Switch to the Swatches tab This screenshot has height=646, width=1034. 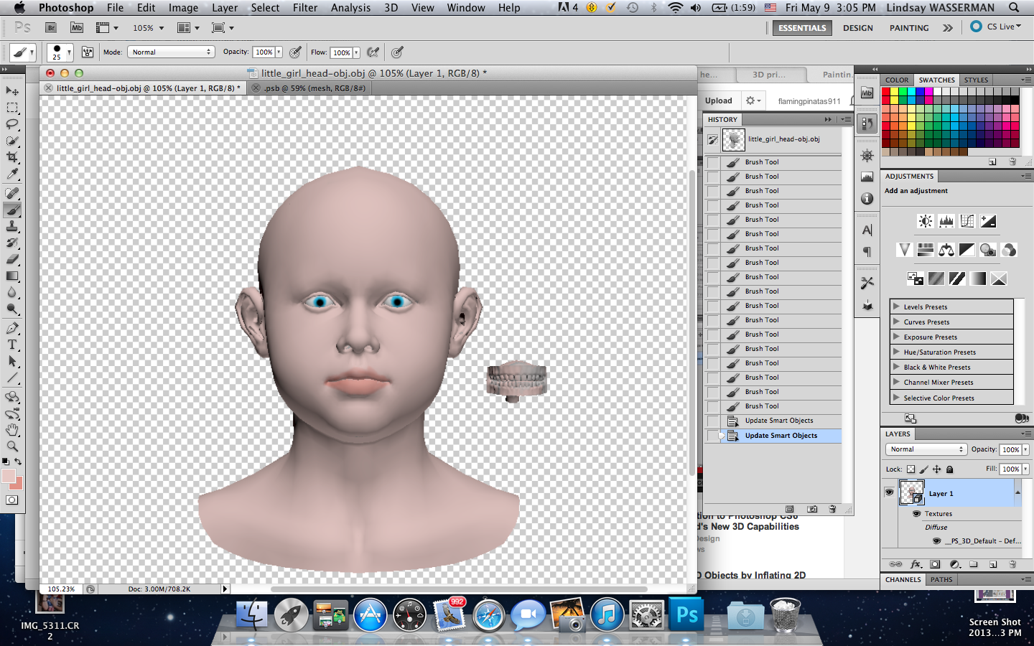click(x=936, y=80)
